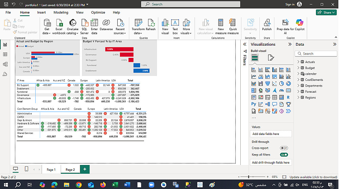Choose the Metrics trophy visual
The height and width of the screenshot is (189, 339).
click(288, 104)
